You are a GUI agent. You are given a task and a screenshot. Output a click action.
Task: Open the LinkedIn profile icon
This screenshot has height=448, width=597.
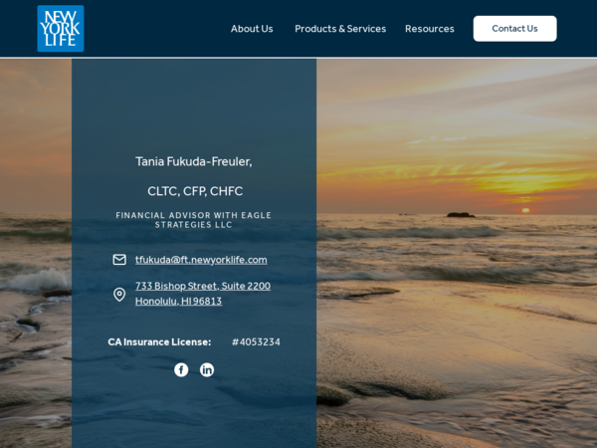tap(207, 370)
